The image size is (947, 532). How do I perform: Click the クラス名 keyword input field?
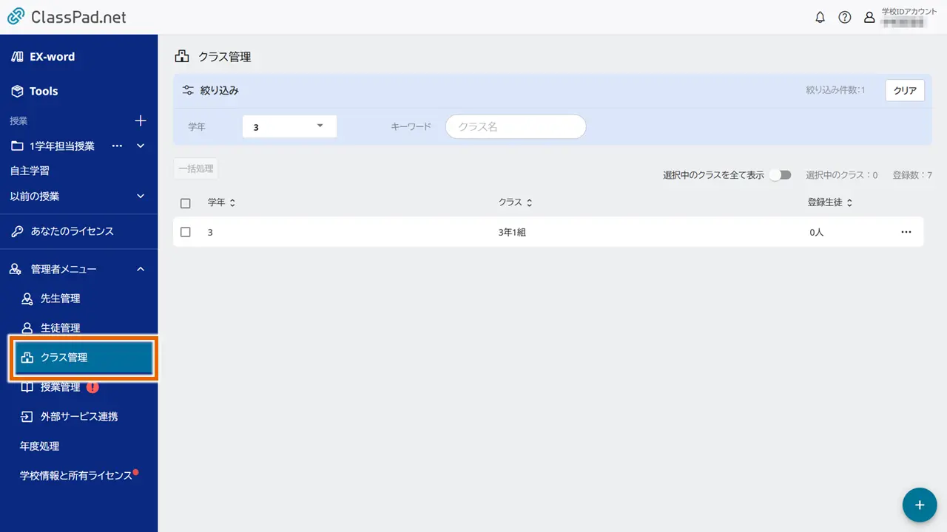516,126
